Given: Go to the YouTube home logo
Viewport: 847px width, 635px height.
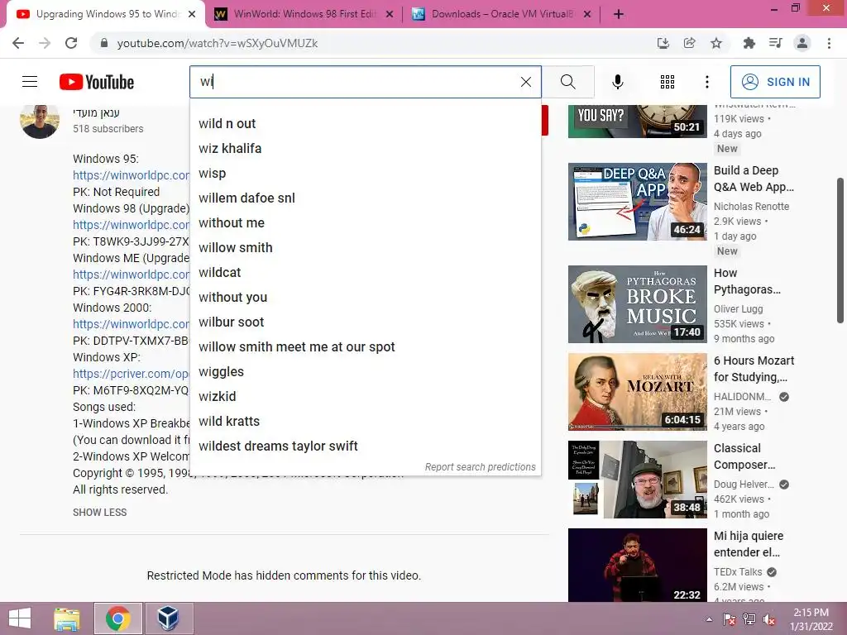Looking at the screenshot, I should pos(97,82).
